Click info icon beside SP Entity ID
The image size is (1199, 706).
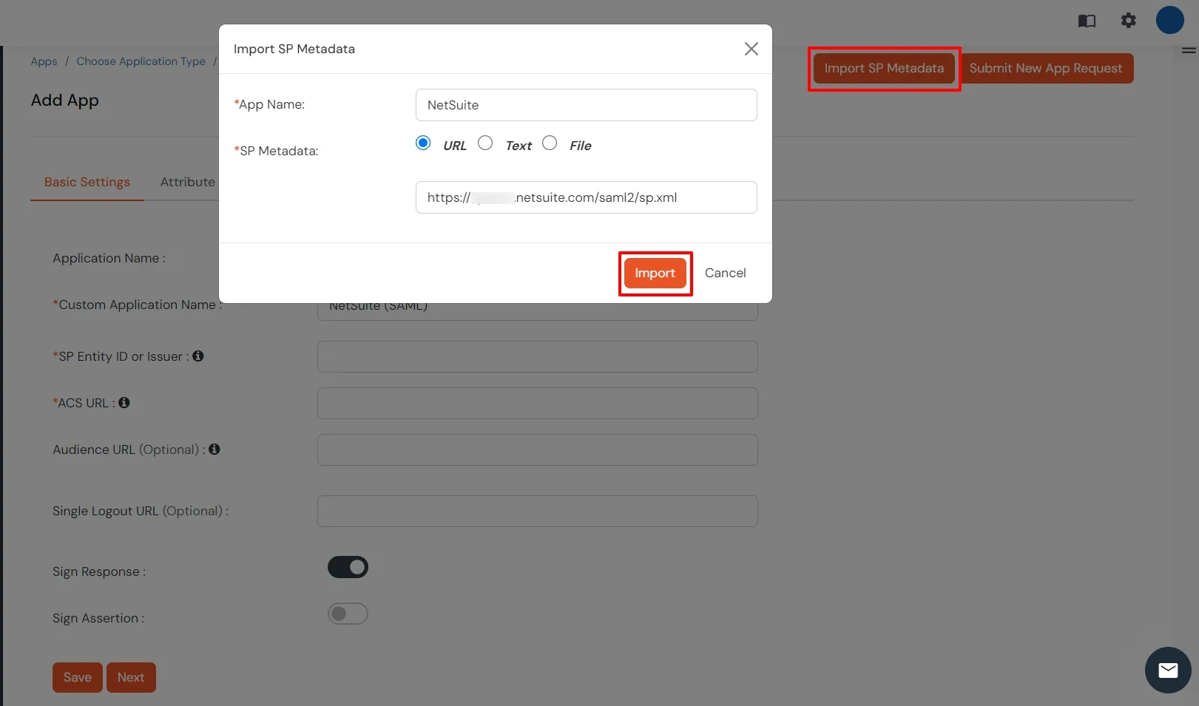198,356
